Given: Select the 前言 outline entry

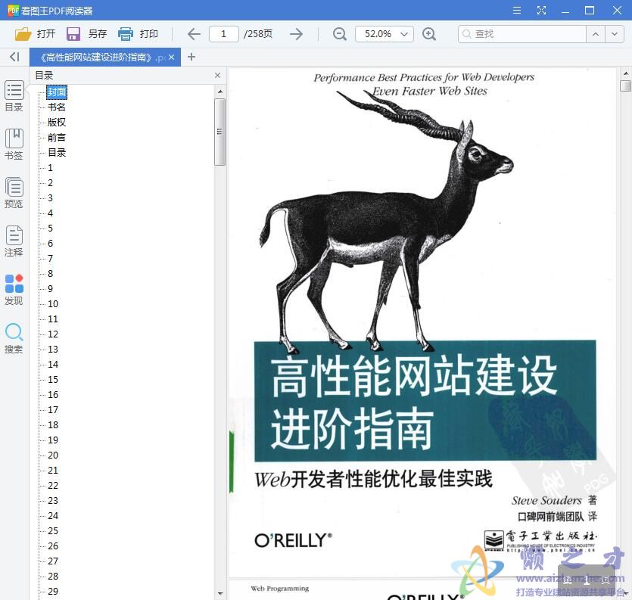Looking at the screenshot, I should click(57, 138).
